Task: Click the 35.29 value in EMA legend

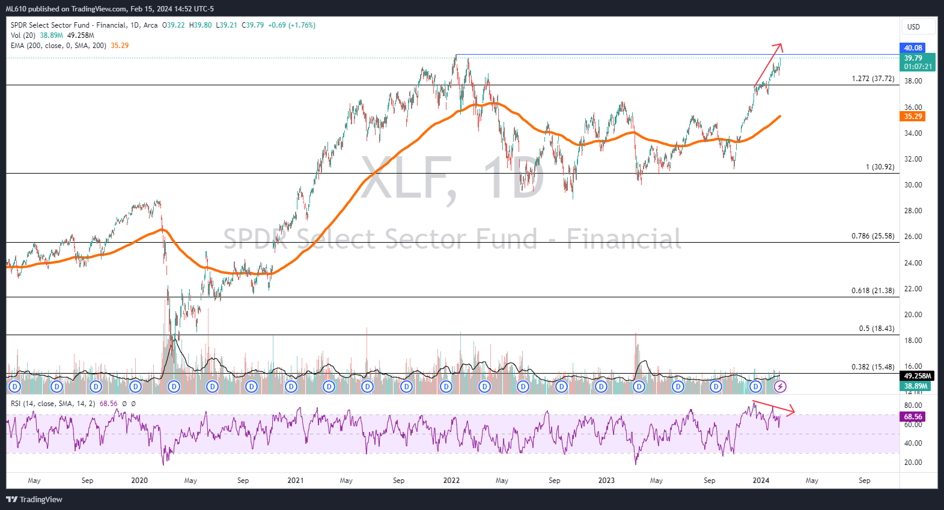Action: point(120,46)
